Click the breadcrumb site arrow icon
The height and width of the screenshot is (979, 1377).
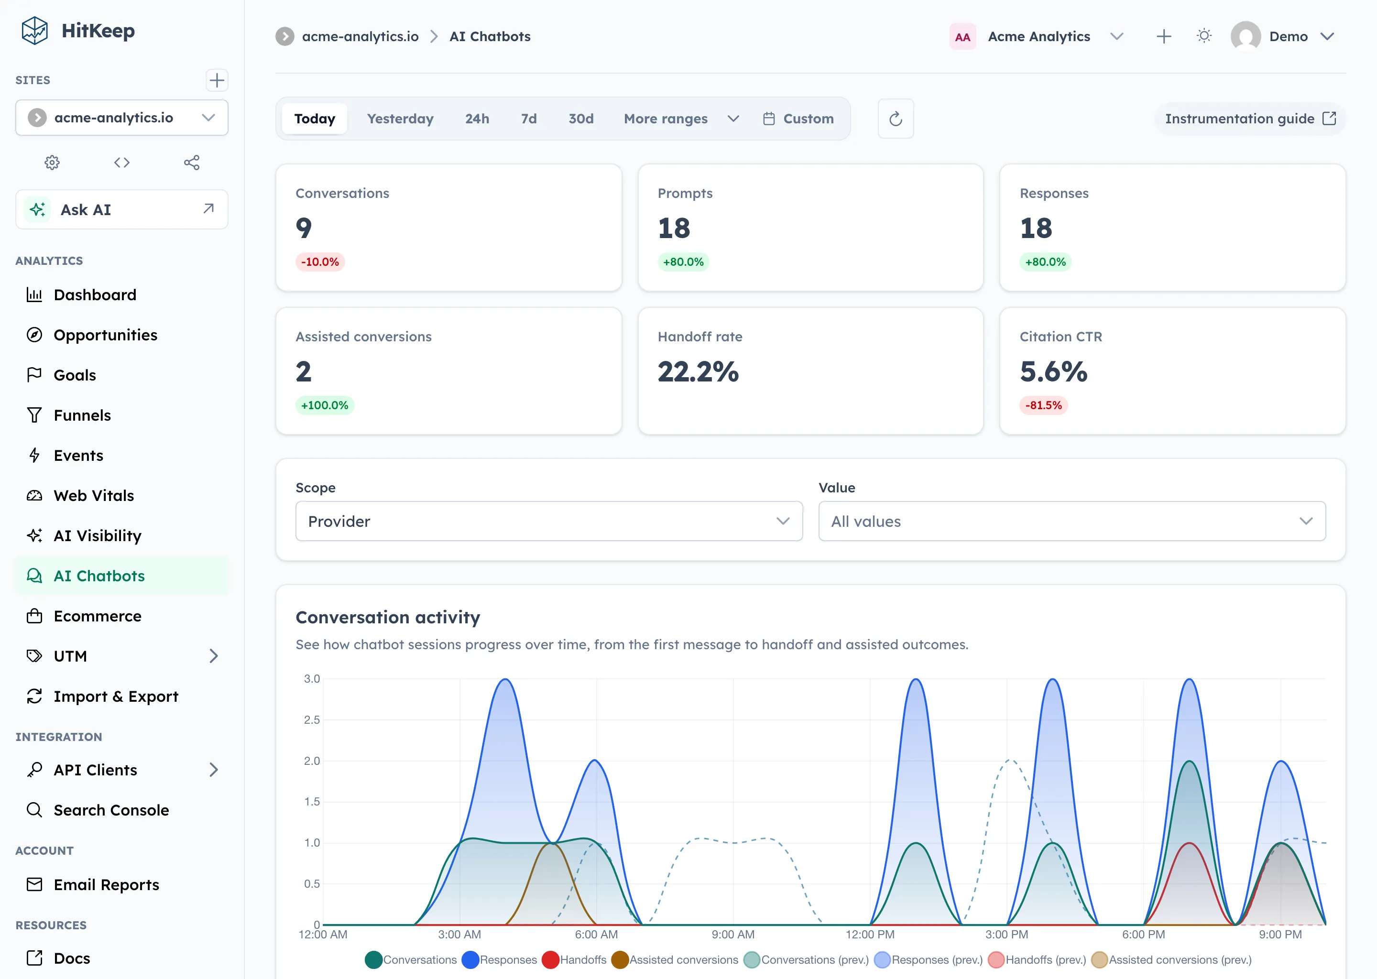[x=284, y=36]
